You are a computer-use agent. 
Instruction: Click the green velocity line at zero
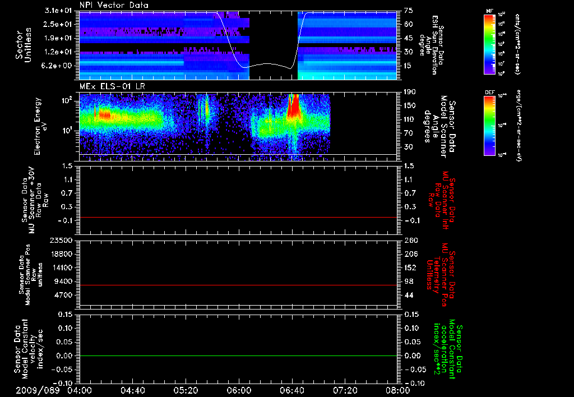[238, 356]
